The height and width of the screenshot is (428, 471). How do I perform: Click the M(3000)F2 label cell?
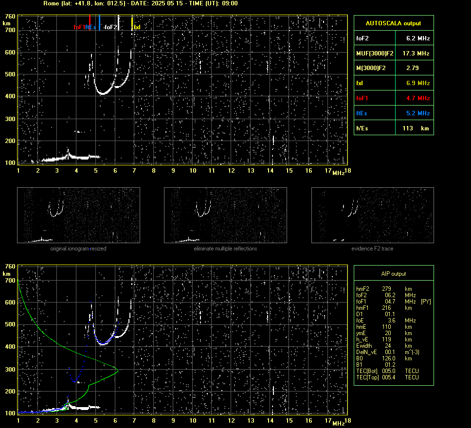[375, 68]
